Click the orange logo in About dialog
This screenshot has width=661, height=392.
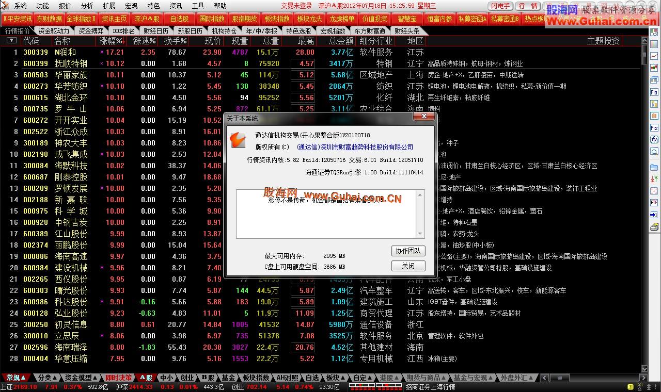pos(238,139)
